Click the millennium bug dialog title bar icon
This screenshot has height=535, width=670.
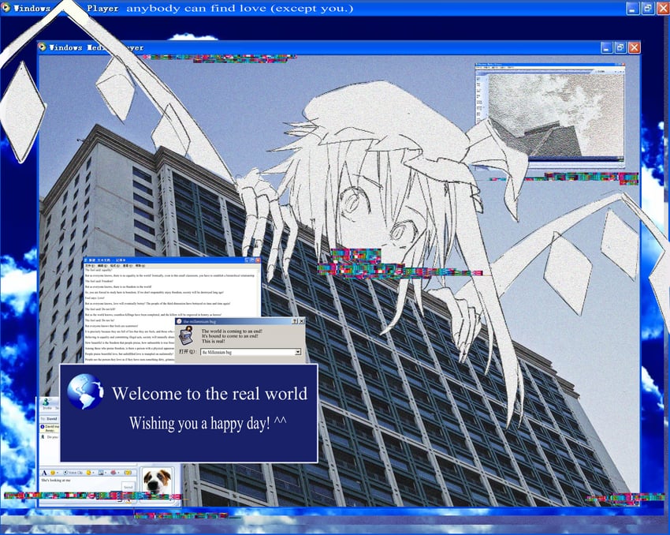click(179, 321)
